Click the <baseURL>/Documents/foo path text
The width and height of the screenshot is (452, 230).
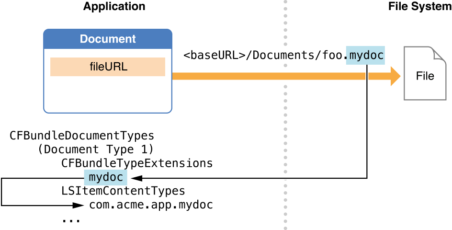[265, 55]
